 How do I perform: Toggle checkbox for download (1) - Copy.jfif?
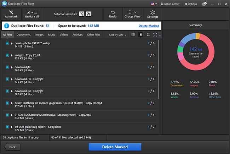coord(7,79)
